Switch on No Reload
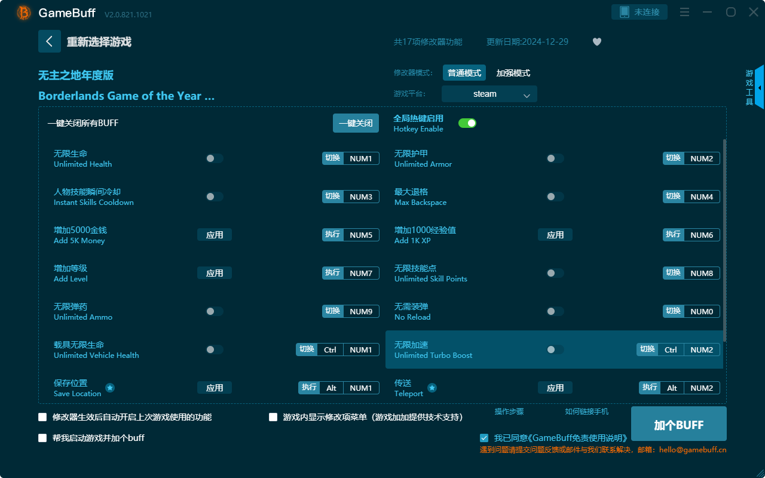The image size is (765, 478). [555, 311]
